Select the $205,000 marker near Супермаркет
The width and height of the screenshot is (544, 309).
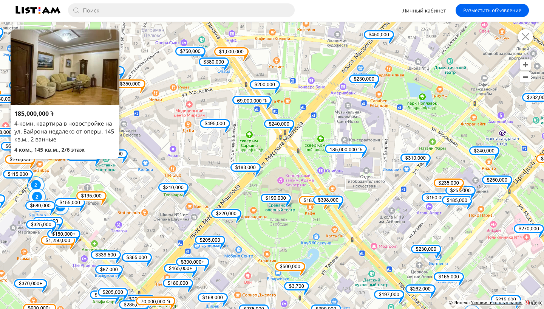210,240
